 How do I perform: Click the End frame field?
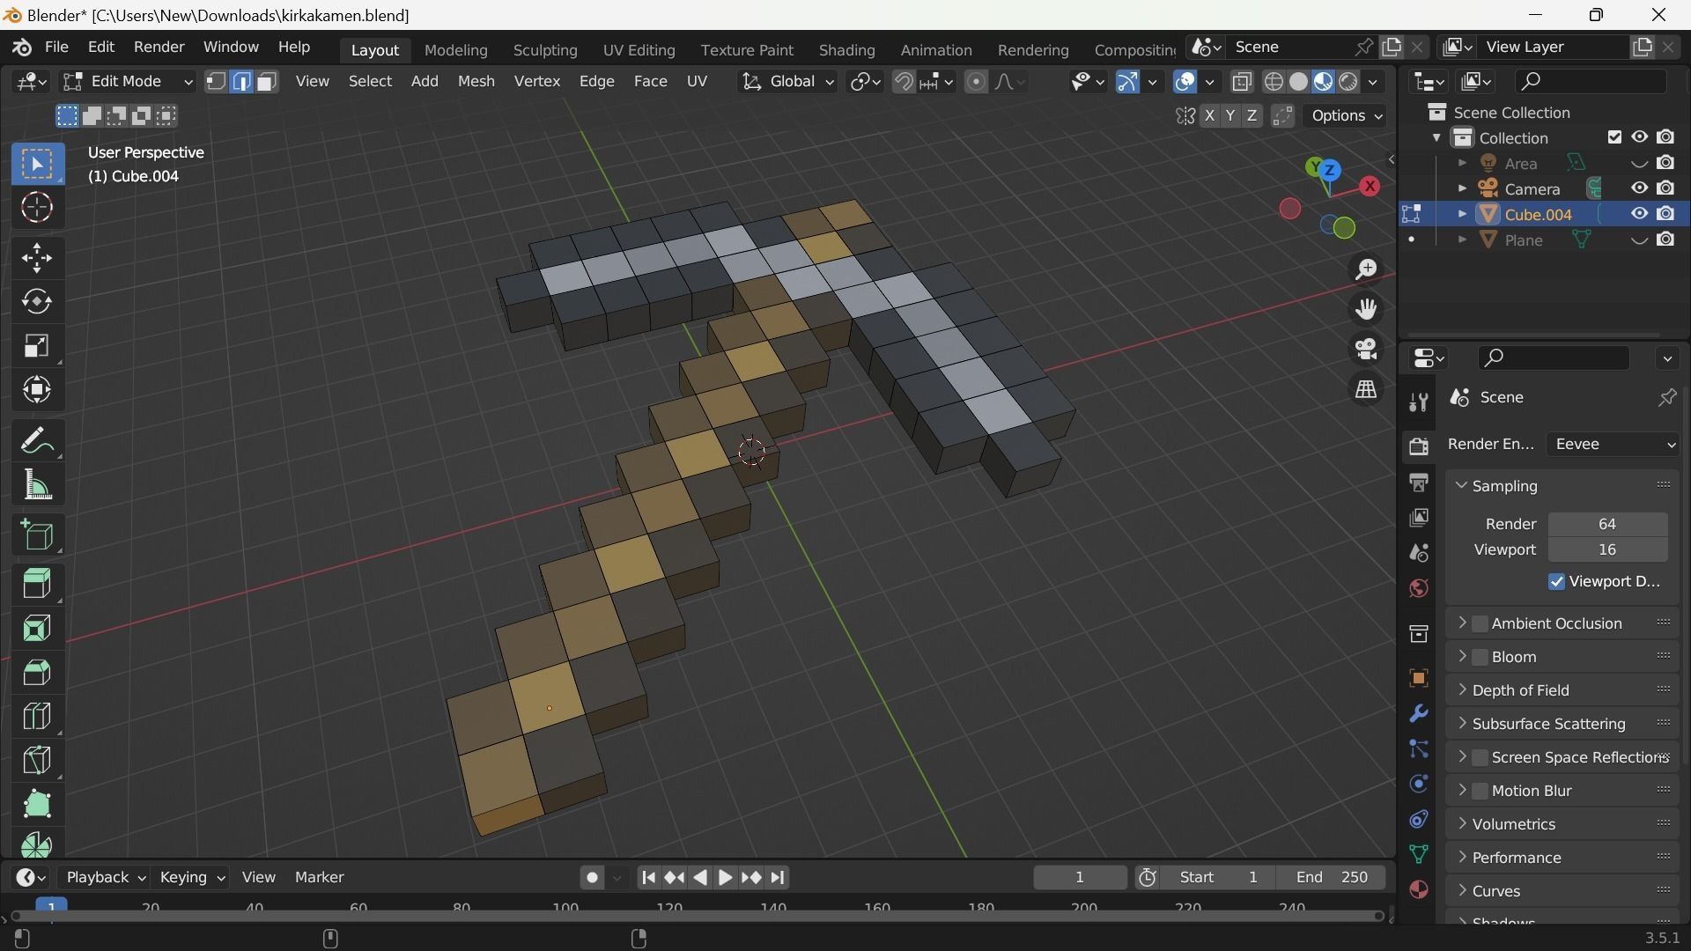point(1333,878)
